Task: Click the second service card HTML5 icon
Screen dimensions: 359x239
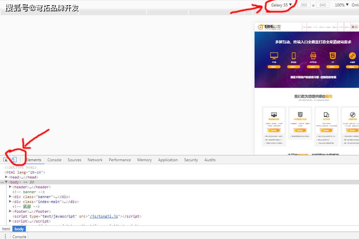Action: point(300,115)
